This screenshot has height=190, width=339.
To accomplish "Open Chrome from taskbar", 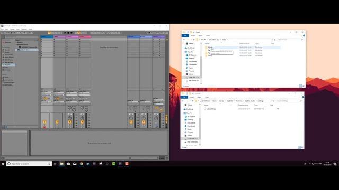I will click(81, 164).
